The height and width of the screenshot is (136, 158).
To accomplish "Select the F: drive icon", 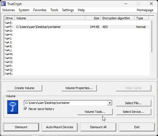I will [7, 27].
